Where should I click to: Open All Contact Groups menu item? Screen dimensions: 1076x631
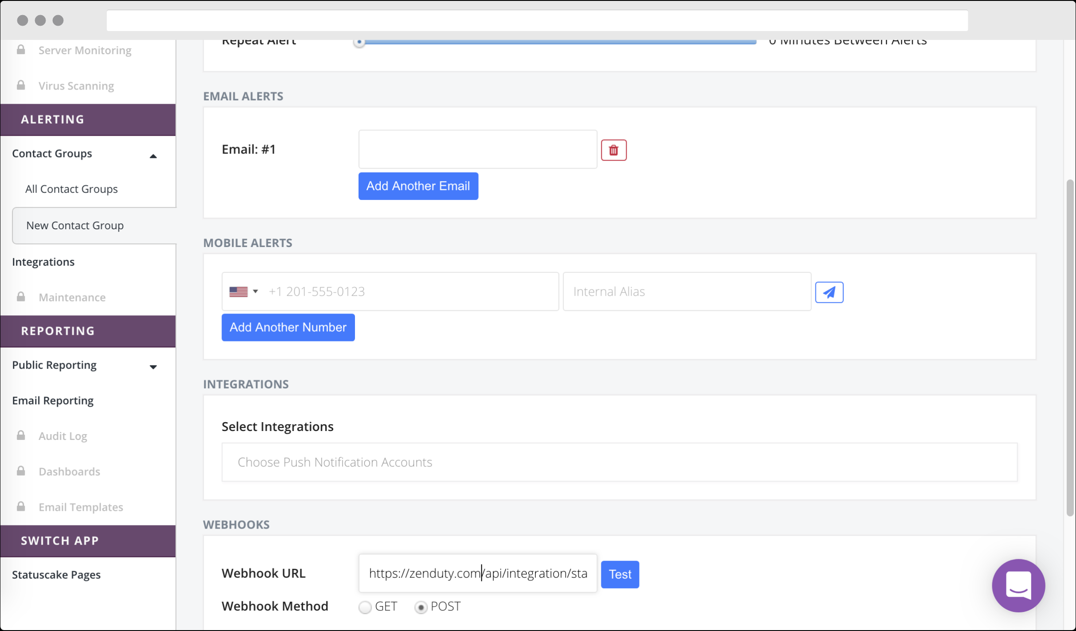[x=71, y=189]
